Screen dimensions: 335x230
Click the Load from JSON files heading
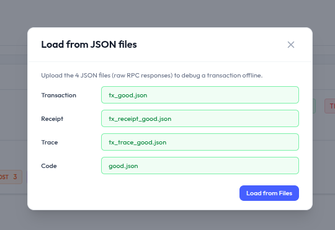(89, 45)
